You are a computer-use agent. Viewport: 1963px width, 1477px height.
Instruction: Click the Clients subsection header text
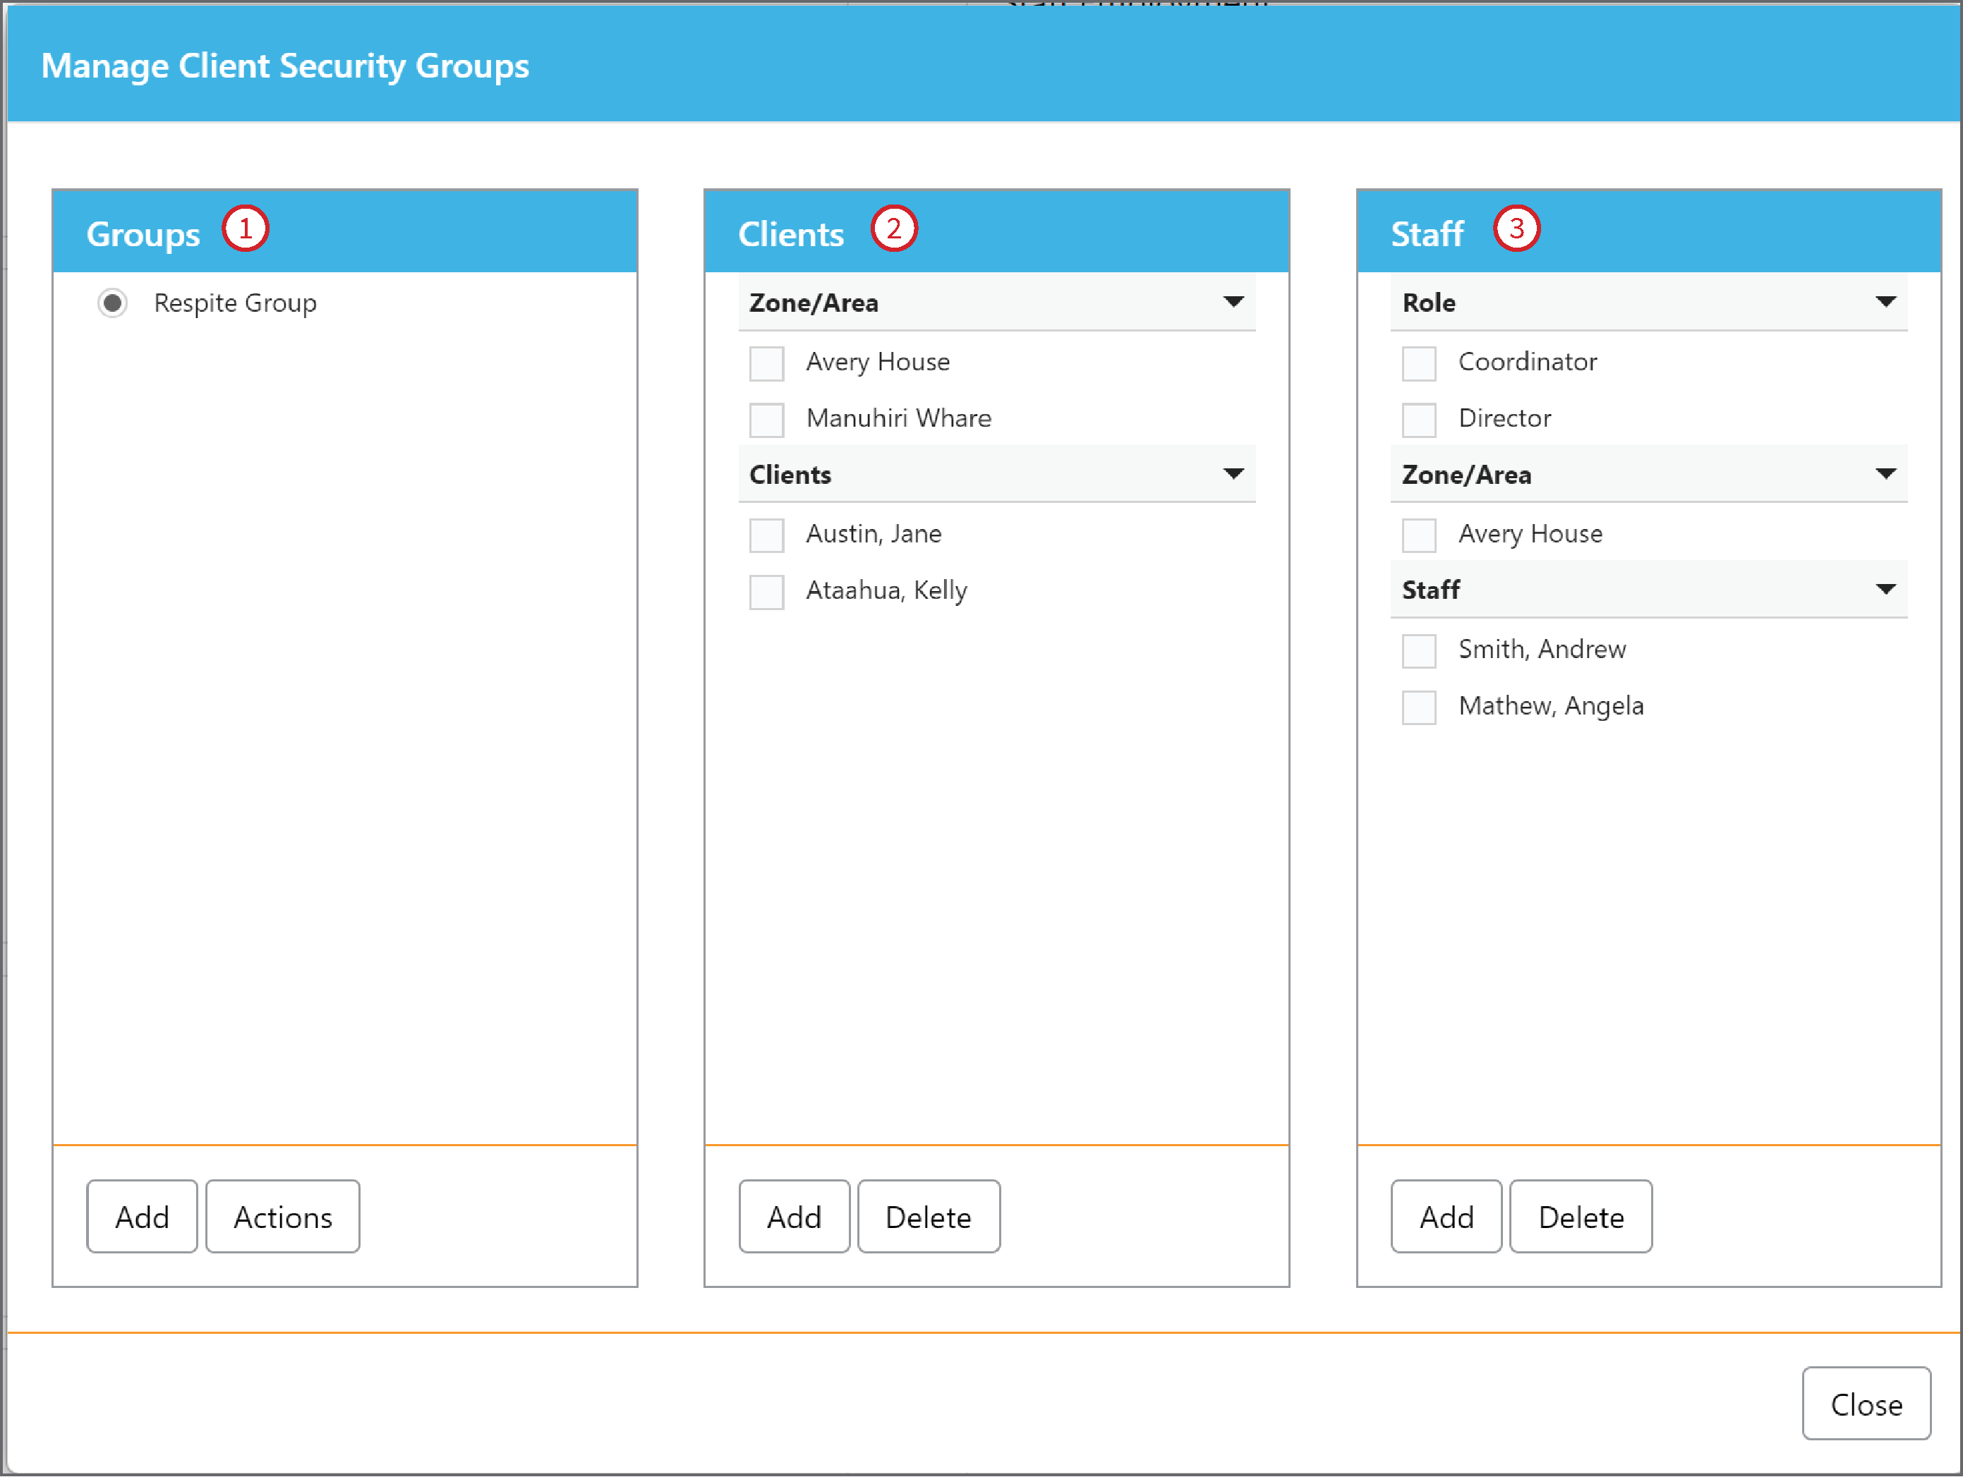(791, 475)
